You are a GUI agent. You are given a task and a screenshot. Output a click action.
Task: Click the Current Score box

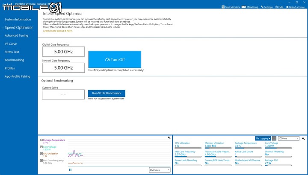(63, 94)
